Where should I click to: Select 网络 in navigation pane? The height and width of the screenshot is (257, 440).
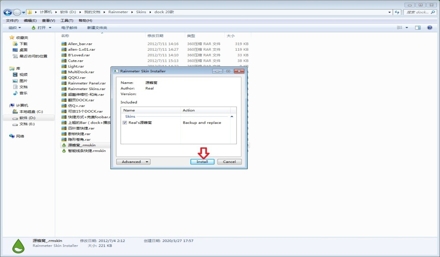click(20, 136)
